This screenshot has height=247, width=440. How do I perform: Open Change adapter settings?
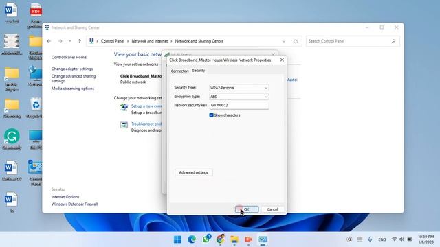(72, 69)
